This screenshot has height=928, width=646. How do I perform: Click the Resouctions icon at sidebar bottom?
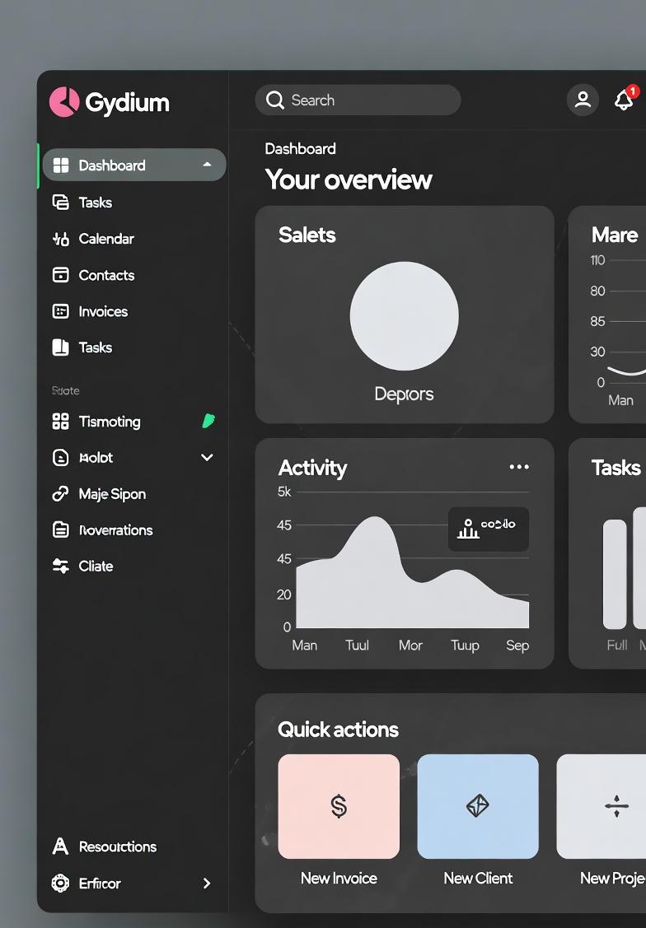pyautogui.click(x=60, y=846)
